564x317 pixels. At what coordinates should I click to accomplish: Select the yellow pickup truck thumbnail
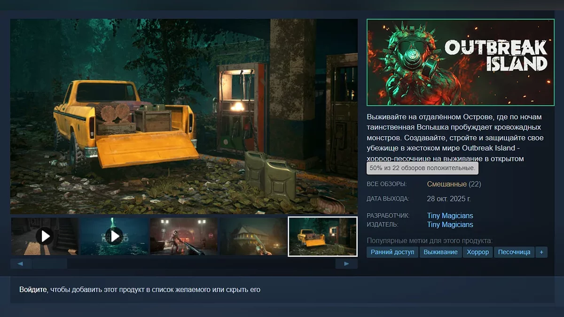(323, 236)
